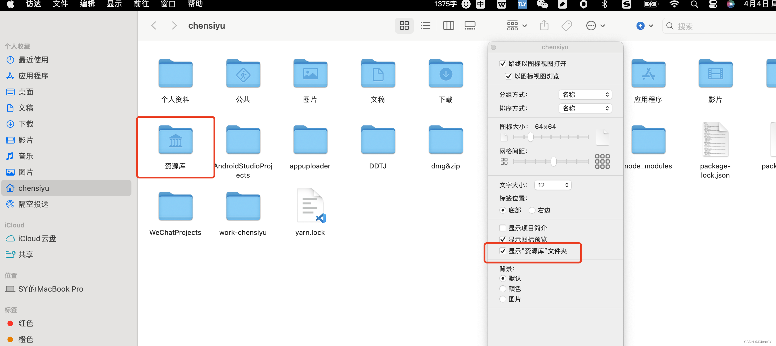Open the Bluetooth menu bar icon

click(605, 4)
